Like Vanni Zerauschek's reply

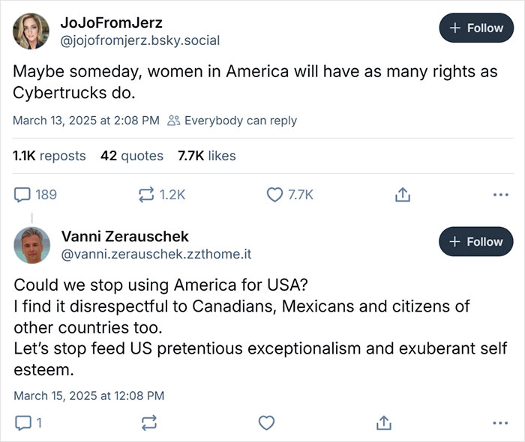point(267,423)
